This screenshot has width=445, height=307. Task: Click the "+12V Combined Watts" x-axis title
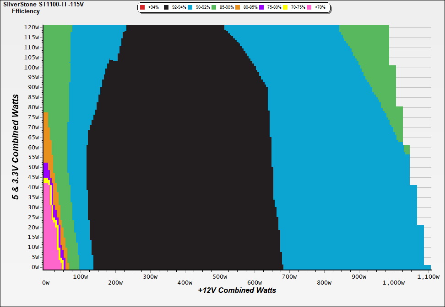(237, 290)
